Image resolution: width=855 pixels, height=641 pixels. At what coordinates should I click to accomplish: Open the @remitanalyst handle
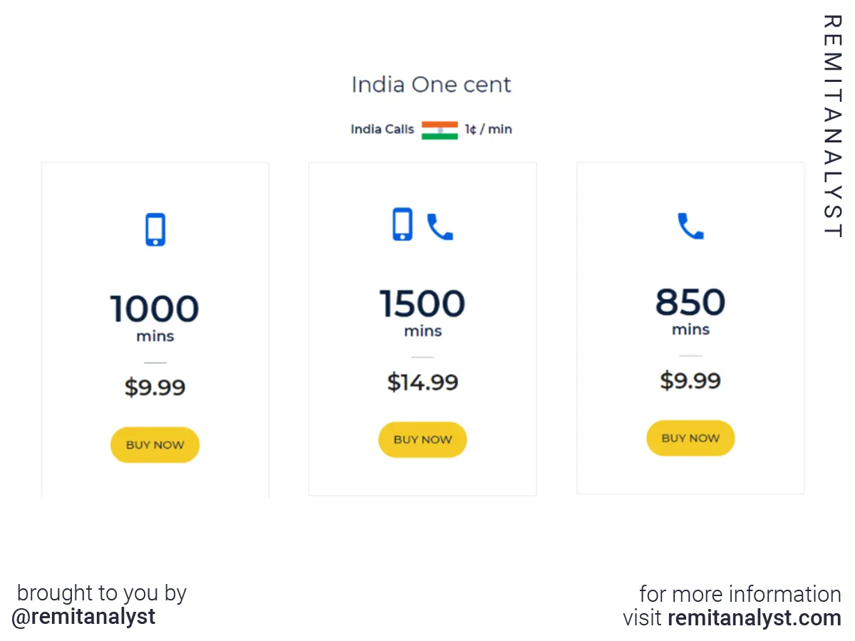click(x=83, y=616)
